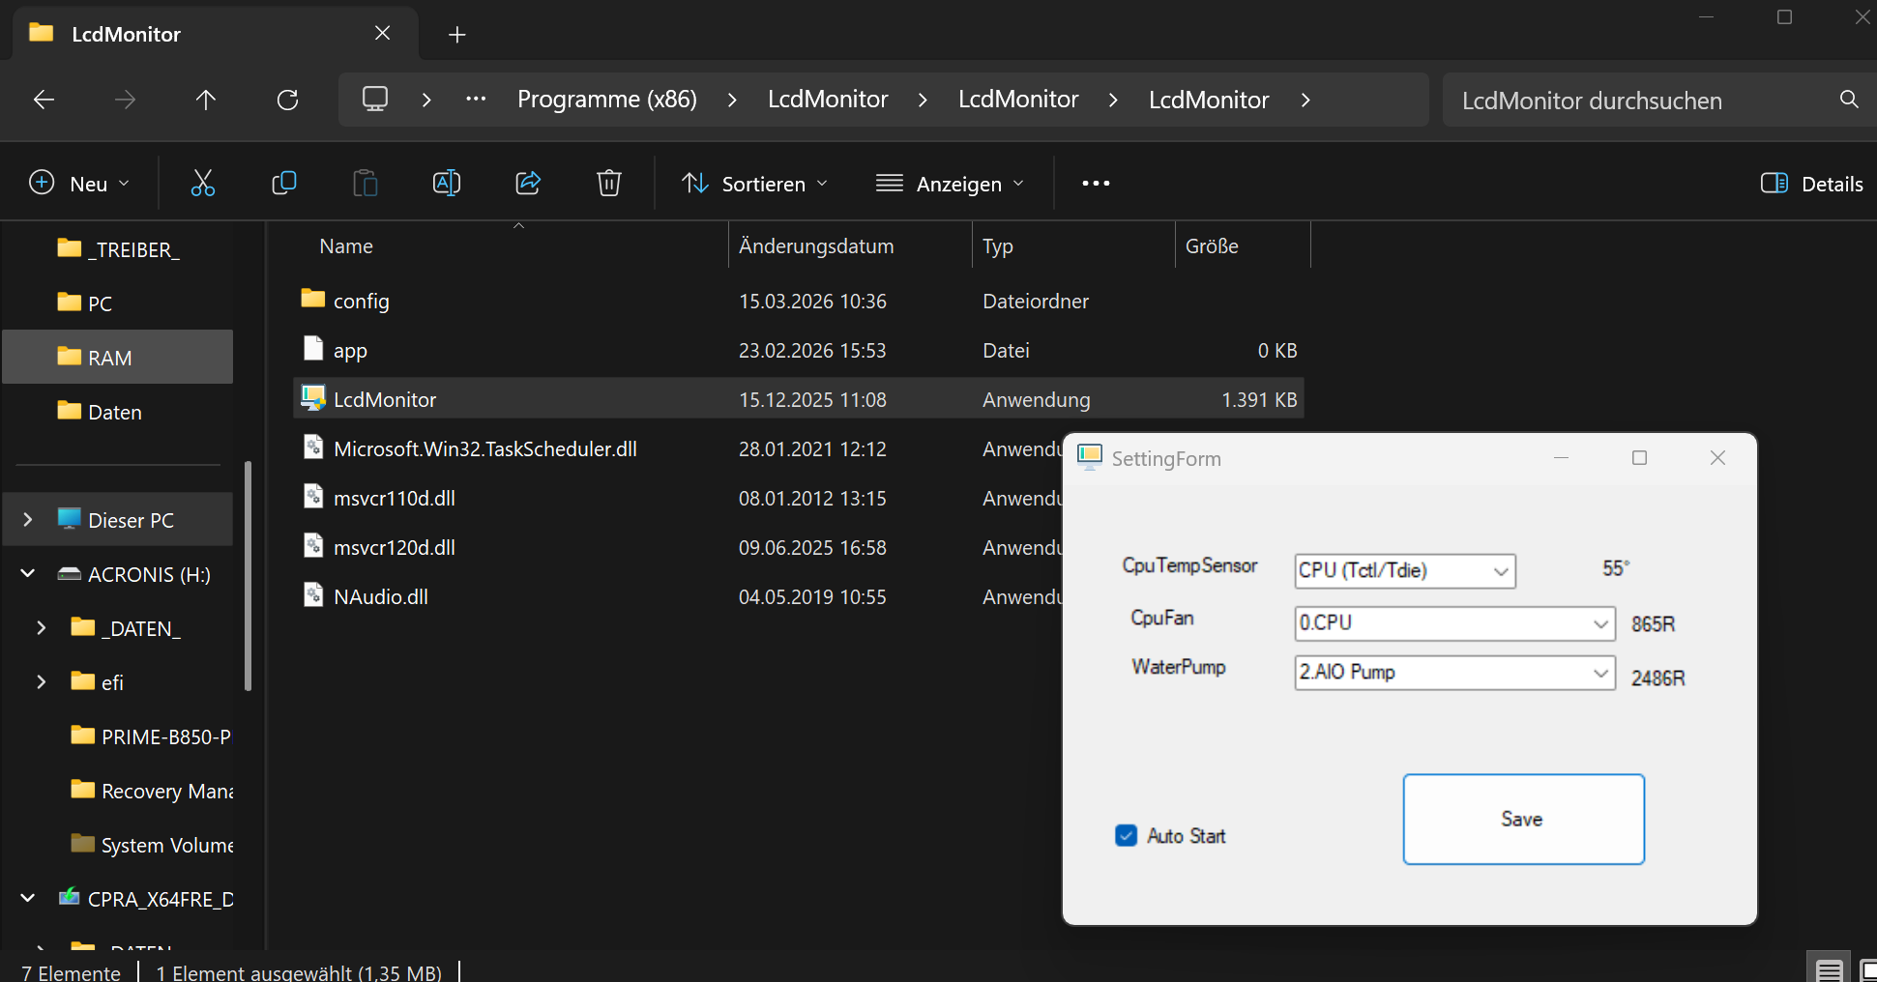Open PC folder in navigation pane

[118, 303]
